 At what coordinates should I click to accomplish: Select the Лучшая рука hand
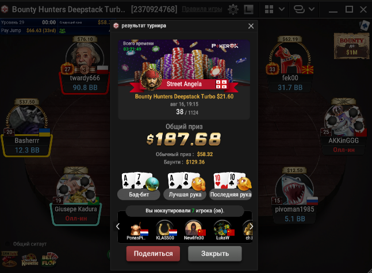(x=185, y=186)
